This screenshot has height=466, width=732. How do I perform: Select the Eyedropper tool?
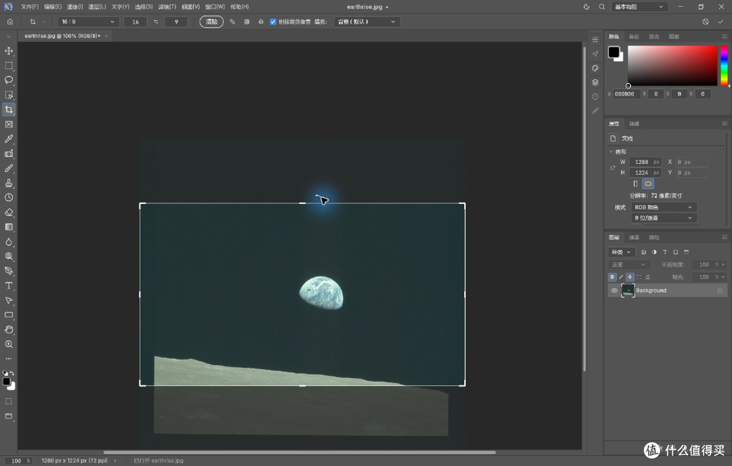[x=9, y=139]
